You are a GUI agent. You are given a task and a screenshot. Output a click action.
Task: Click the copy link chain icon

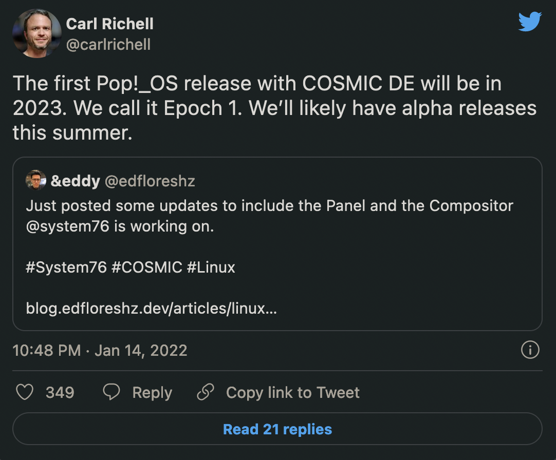(x=205, y=392)
